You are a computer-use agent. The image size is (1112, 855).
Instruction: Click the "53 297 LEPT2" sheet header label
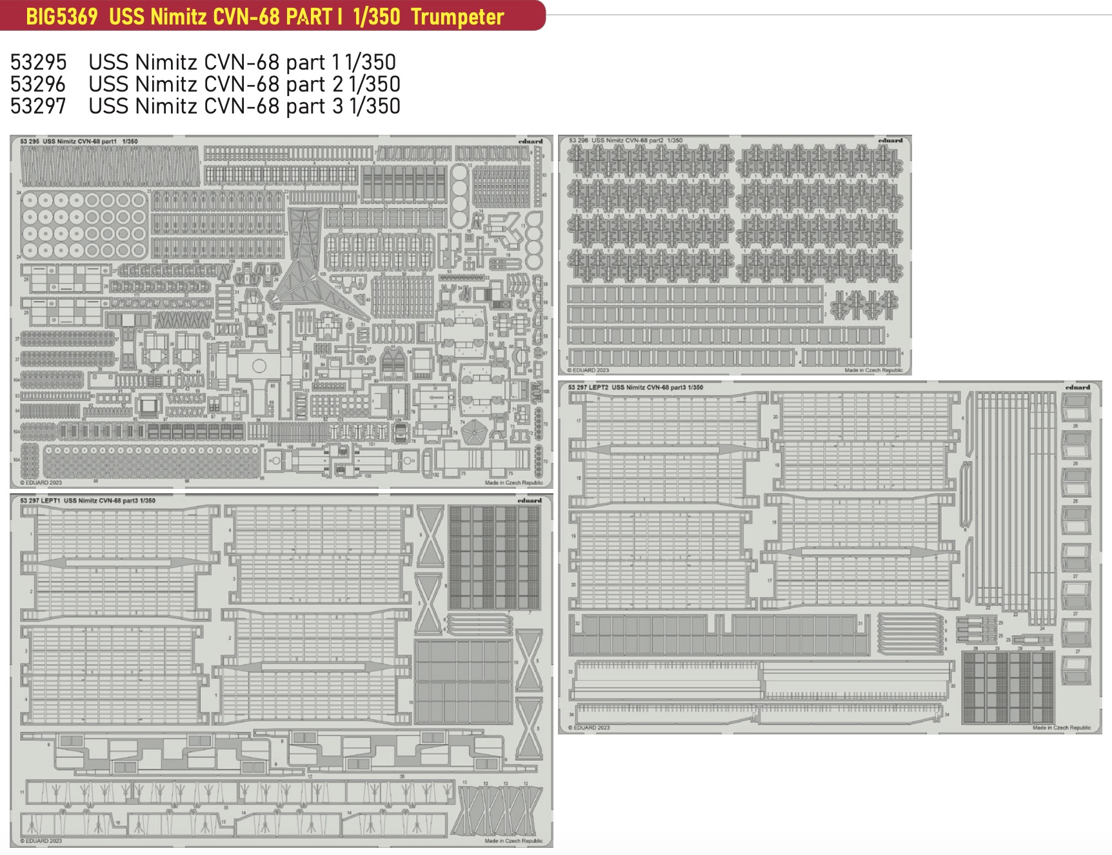pos(635,388)
